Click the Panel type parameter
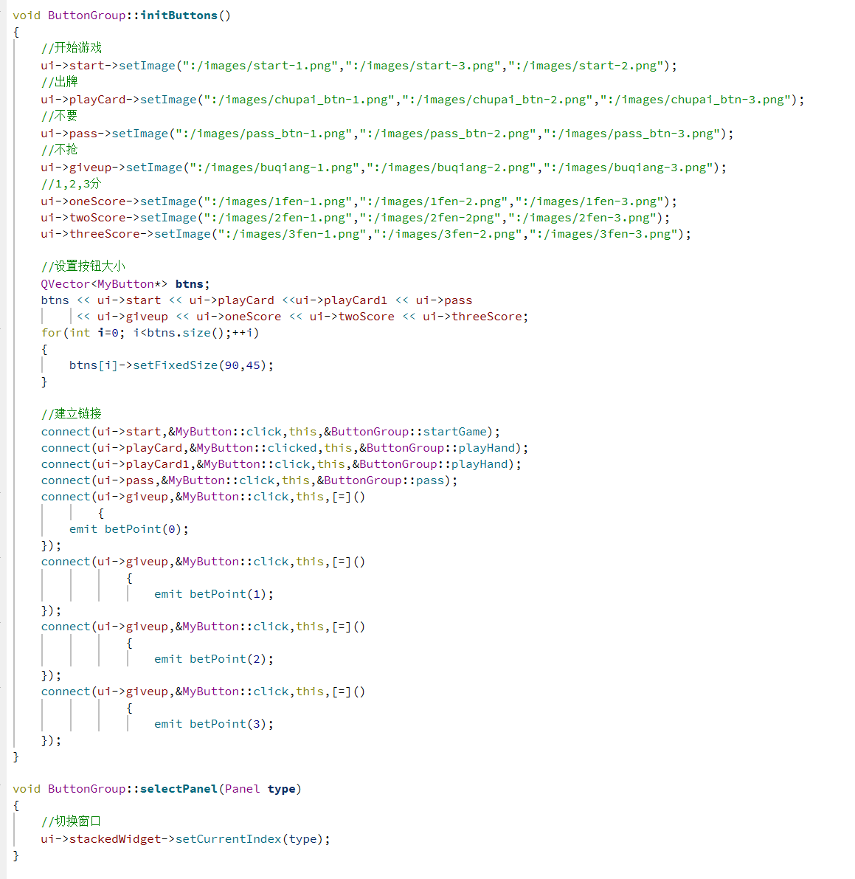This screenshot has height=879, width=855. (260, 789)
